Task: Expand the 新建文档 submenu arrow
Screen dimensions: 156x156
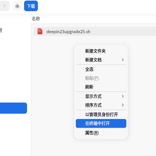Action: point(123,60)
